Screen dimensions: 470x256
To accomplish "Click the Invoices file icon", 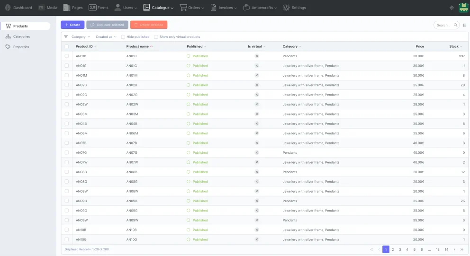I will click(213, 8).
